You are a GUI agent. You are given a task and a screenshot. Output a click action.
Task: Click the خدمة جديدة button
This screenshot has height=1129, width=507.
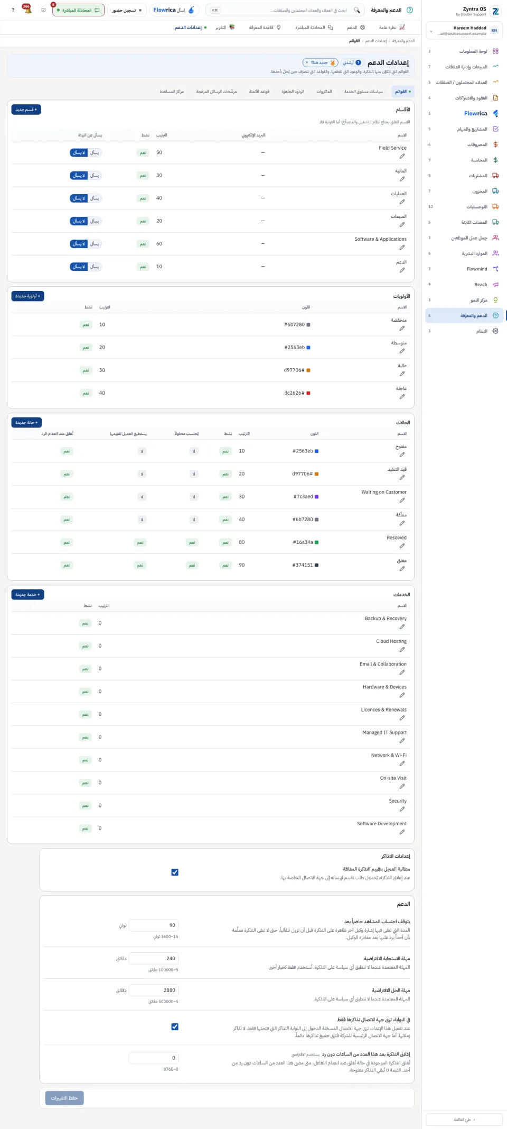click(27, 595)
